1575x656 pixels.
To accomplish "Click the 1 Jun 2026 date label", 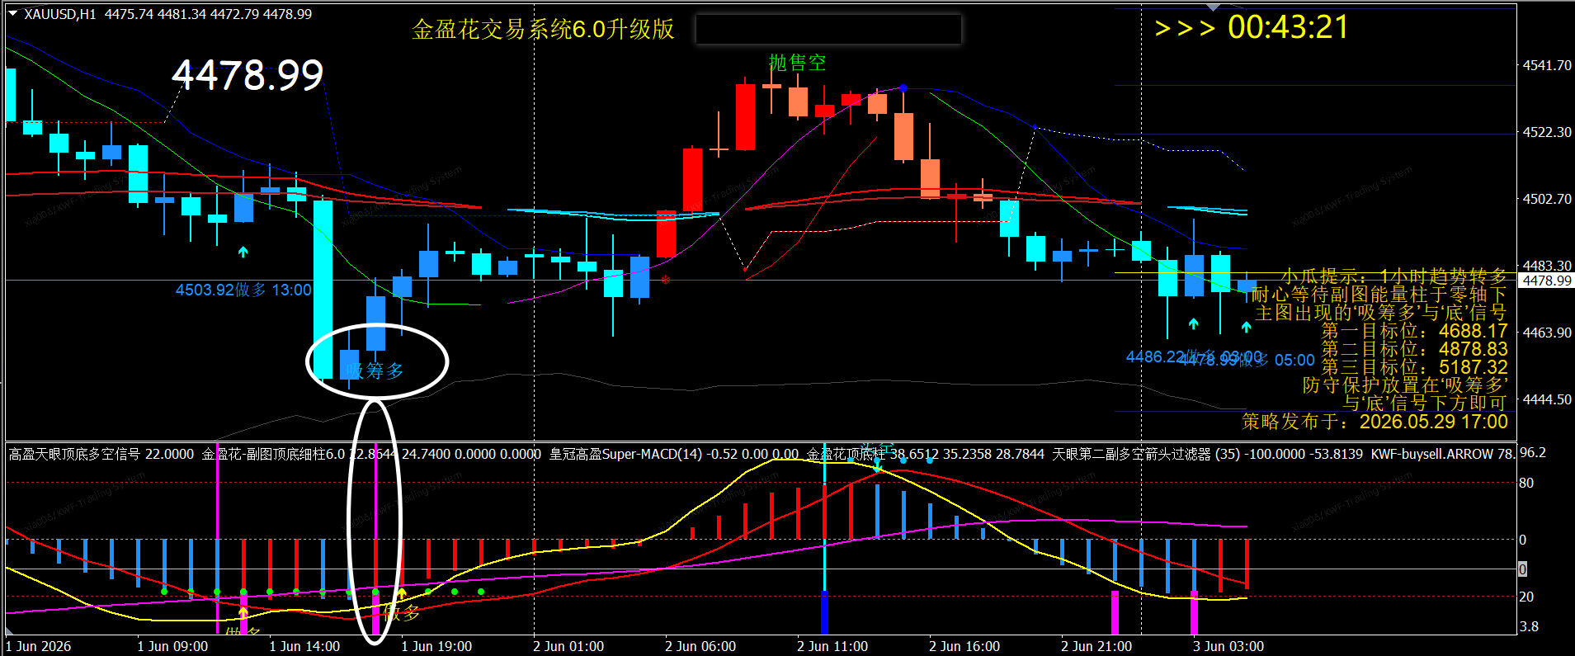I will [39, 646].
